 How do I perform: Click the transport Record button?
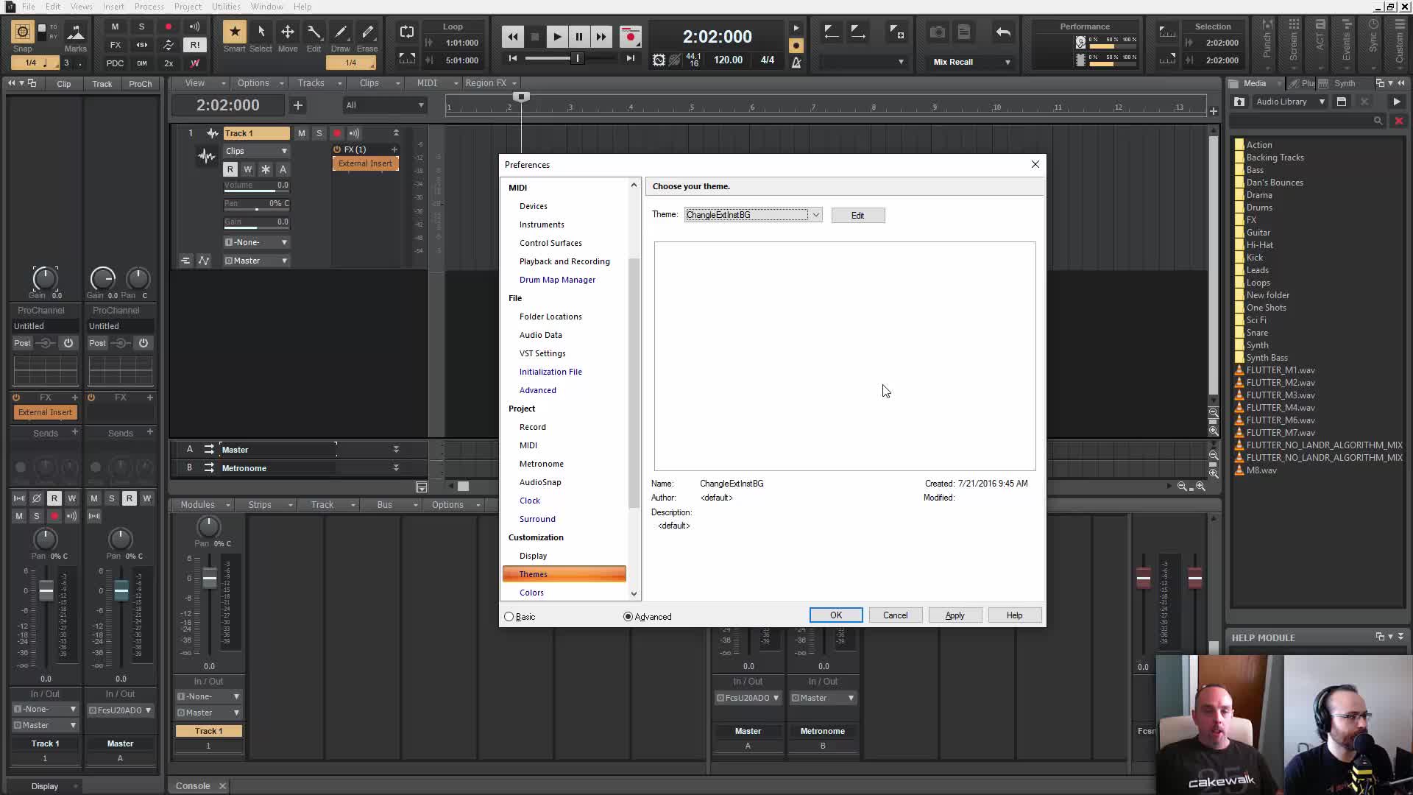[x=630, y=36]
